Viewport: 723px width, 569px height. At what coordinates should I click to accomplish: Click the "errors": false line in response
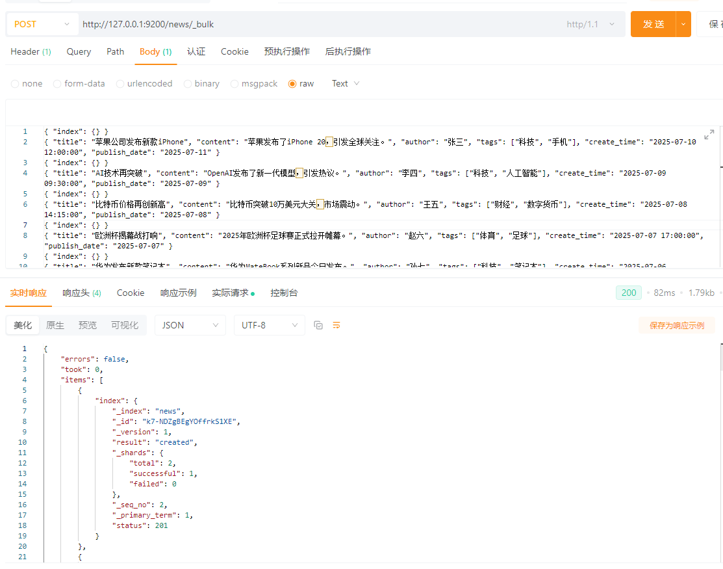(x=95, y=359)
